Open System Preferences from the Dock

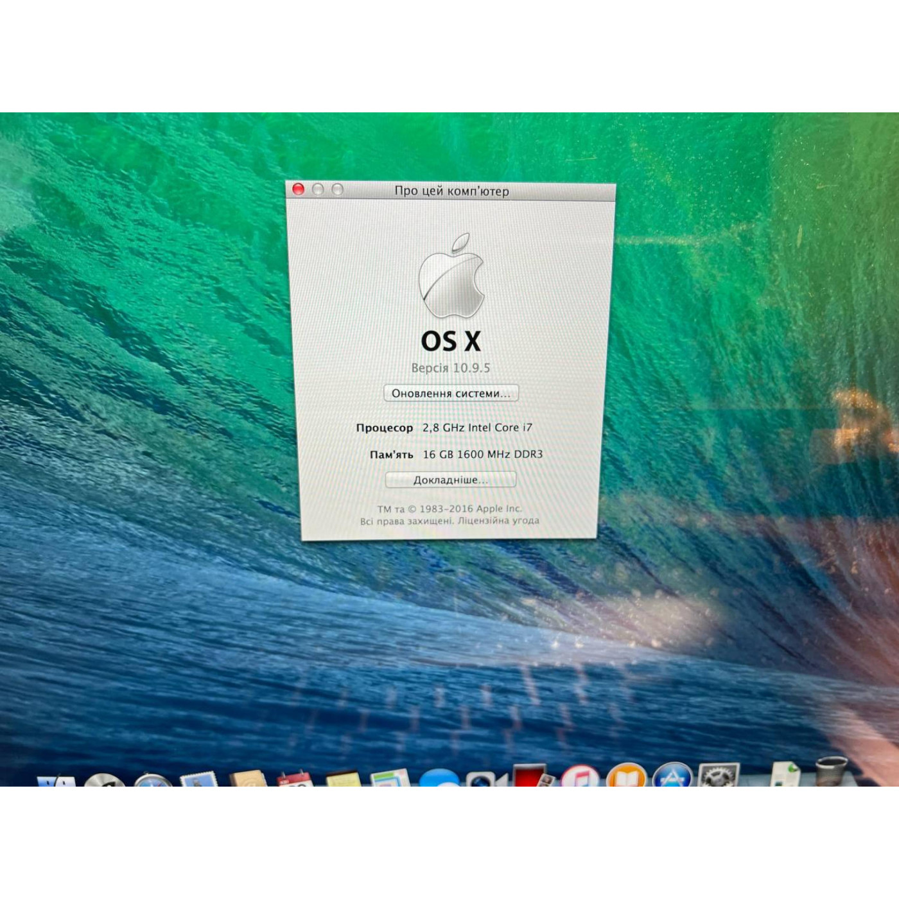tap(719, 775)
